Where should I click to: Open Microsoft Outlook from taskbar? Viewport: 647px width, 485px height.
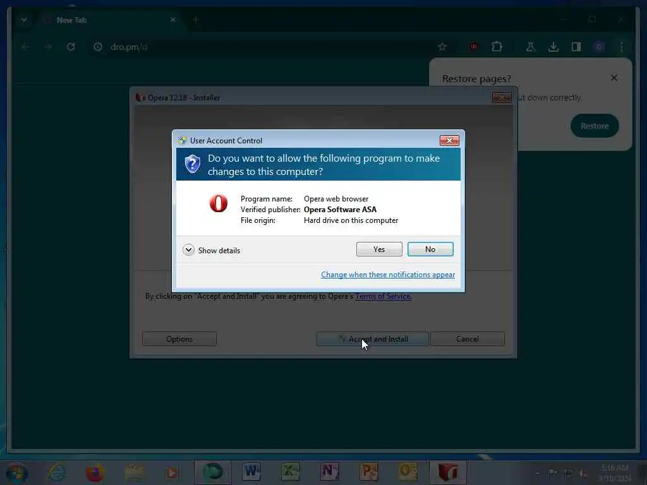point(408,472)
